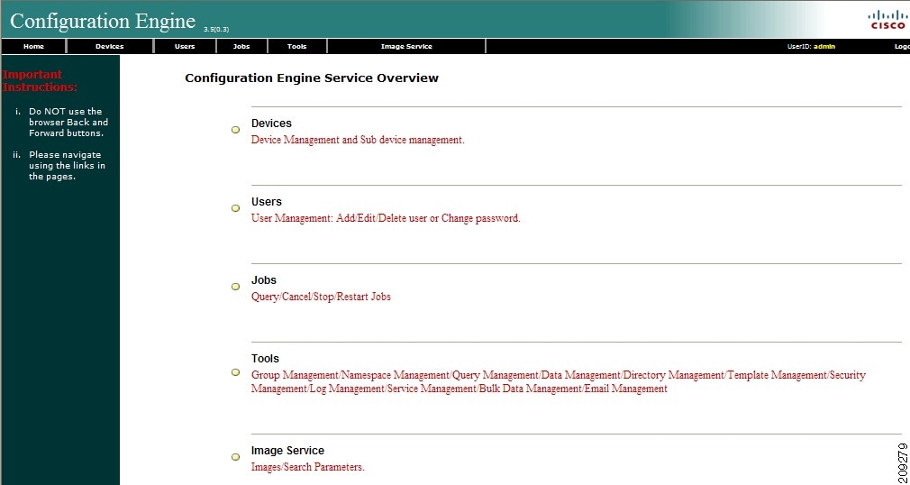Click the 'Images/Search Parameters.' description
The image size is (910, 485).
coord(307,467)
